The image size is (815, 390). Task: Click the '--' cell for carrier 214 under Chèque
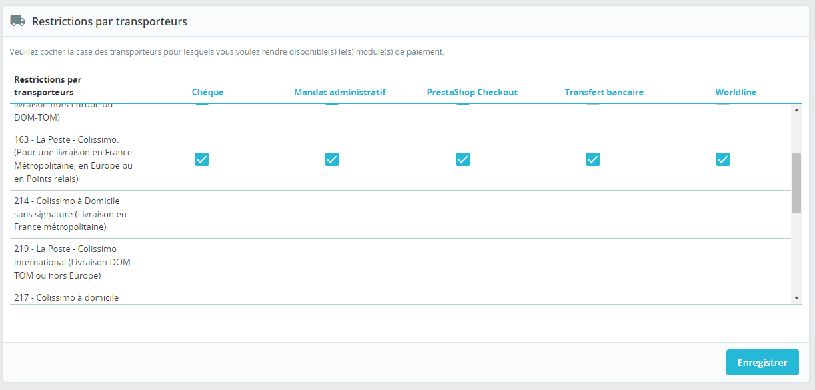(205, 215)
